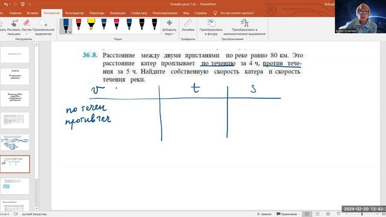Select the last black pen

154,24
